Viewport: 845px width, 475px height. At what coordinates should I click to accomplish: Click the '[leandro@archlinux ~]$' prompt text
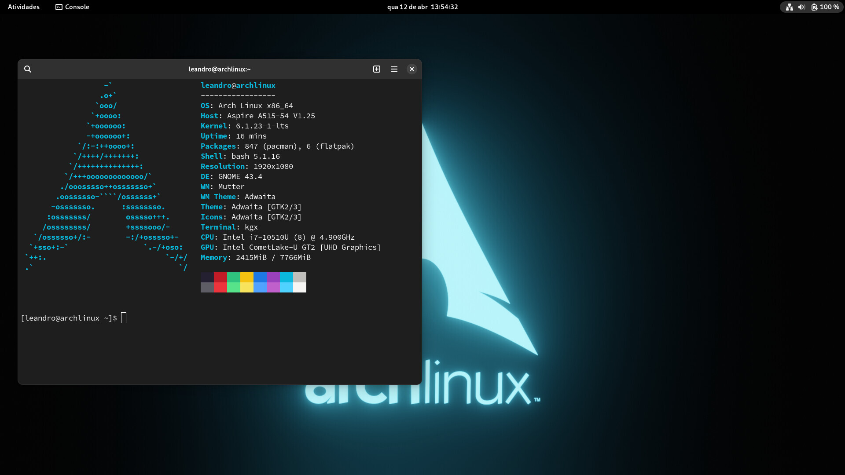pyautogui.click(x=69, y=318)
